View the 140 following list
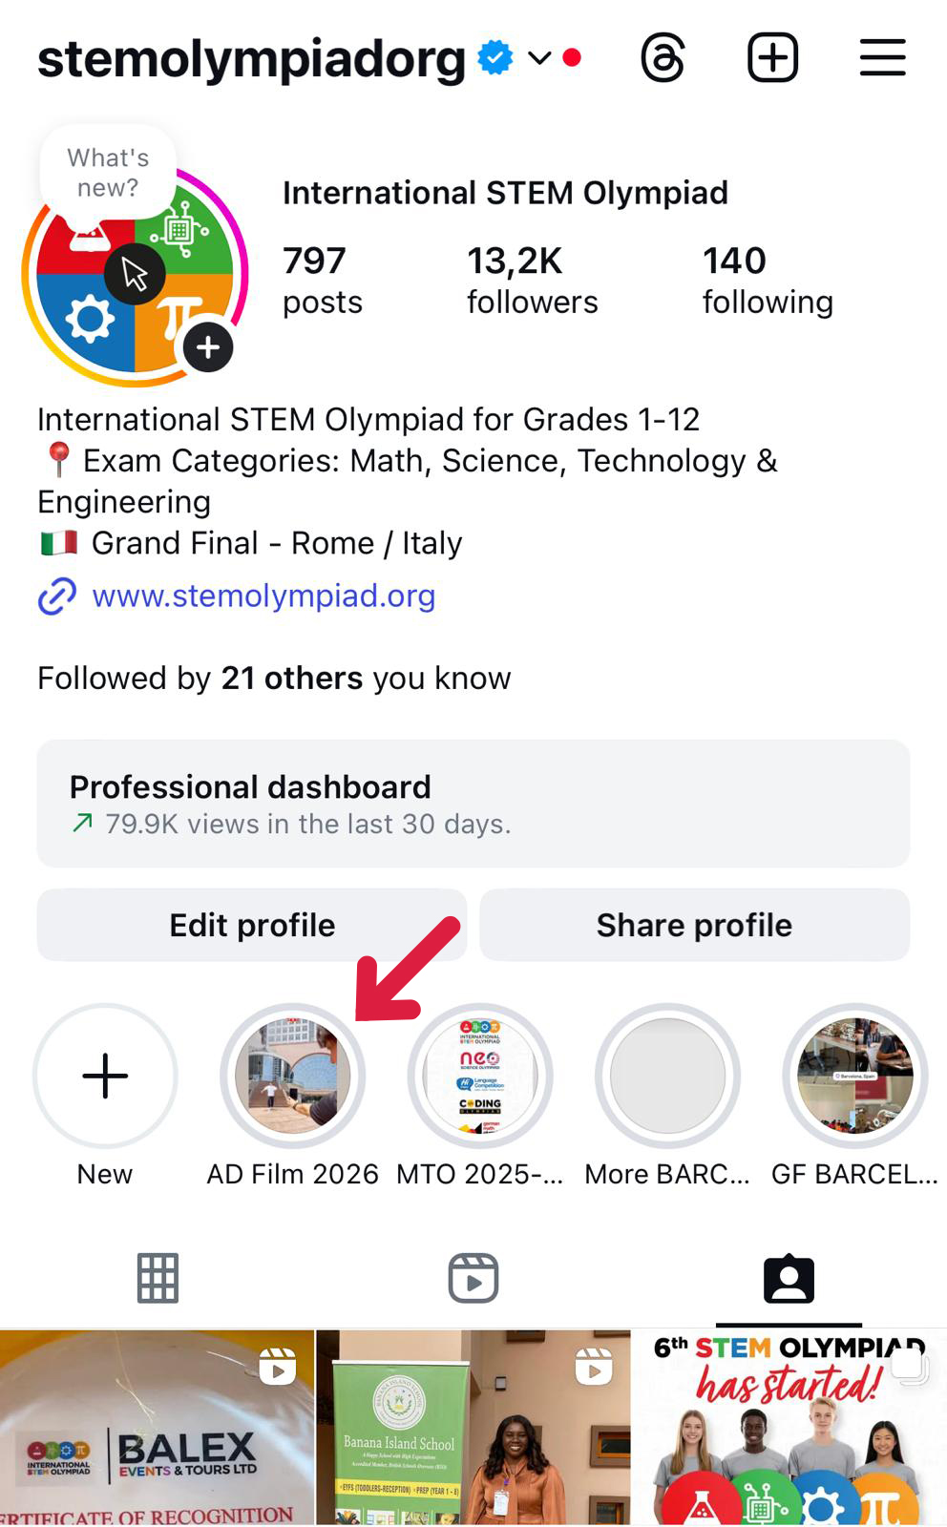The height and width of the screenshot is (1527, 947). (x=767, y=280)
